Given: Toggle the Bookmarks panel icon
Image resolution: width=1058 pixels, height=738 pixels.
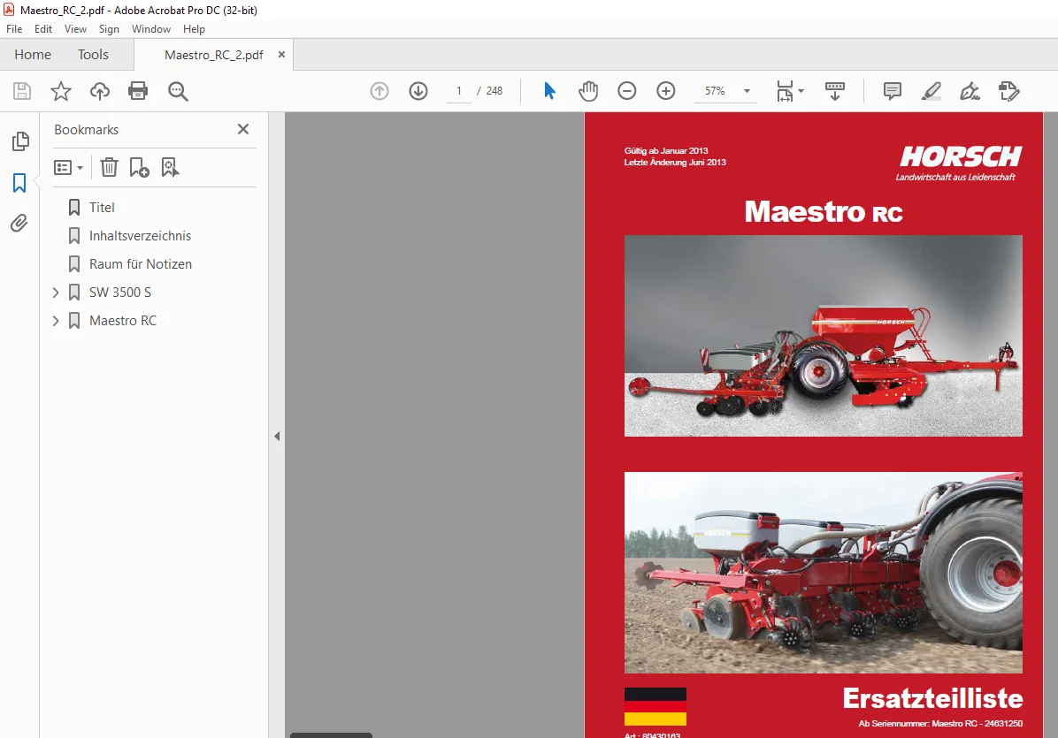Looking at the screenshot, I should (x=19, y=183).
